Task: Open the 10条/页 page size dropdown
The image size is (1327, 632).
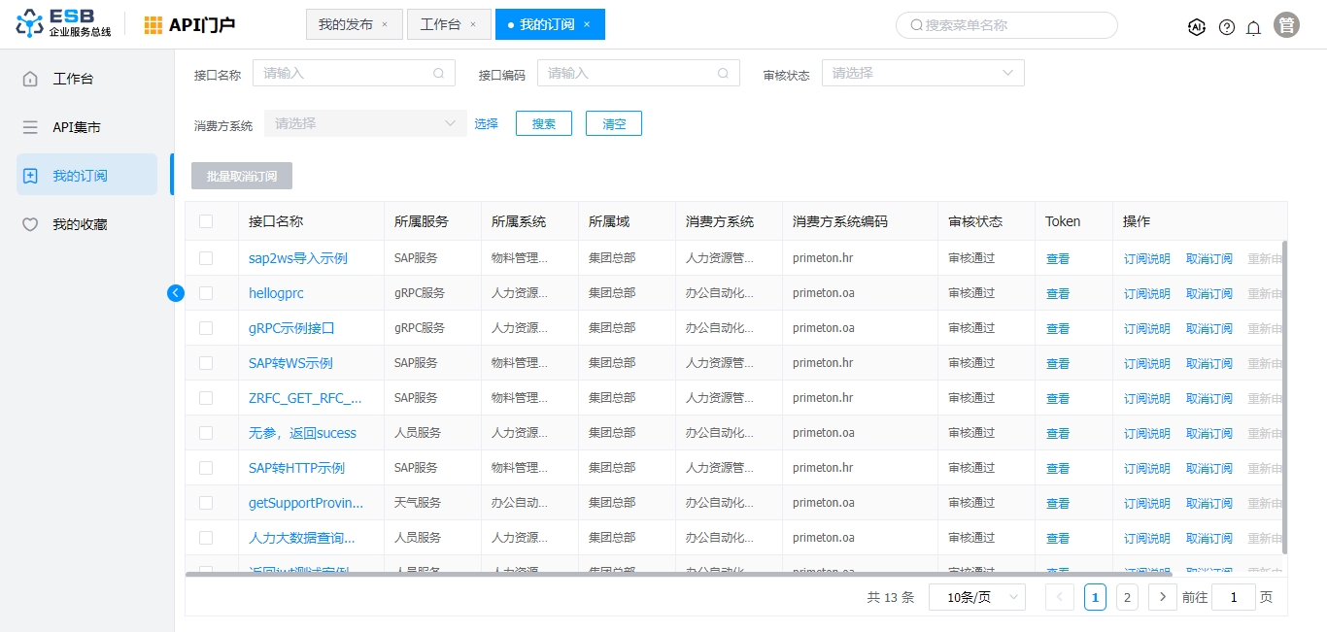Action: pyautogui.click(x=976, y=597)
